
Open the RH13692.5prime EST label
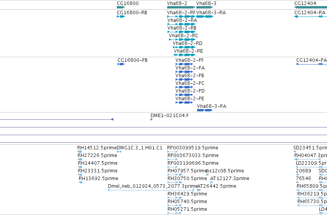(98, 179)
